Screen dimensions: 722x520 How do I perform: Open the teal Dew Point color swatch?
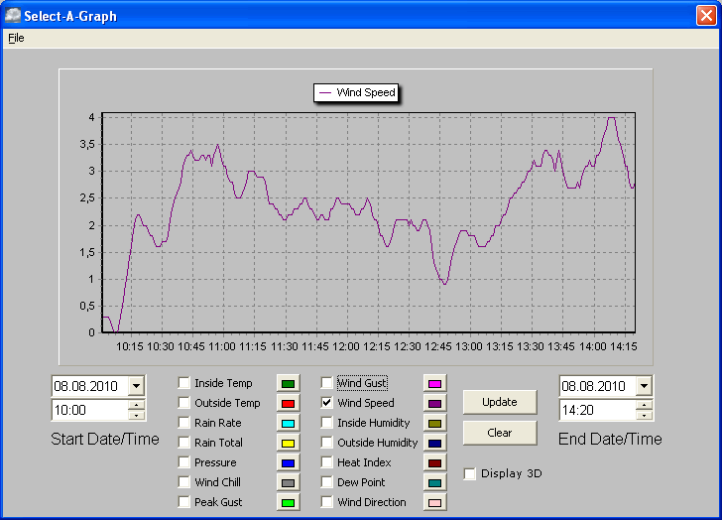pos(434,483)
